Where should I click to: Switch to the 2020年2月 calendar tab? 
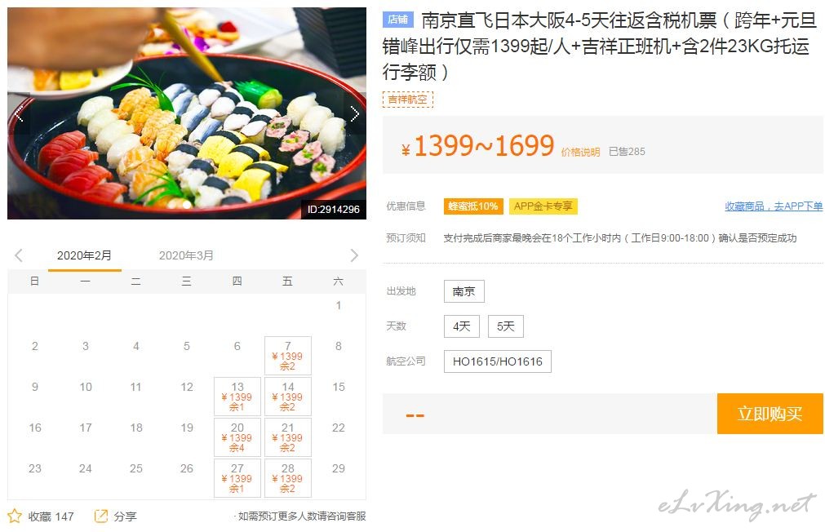tap(84, 255)
